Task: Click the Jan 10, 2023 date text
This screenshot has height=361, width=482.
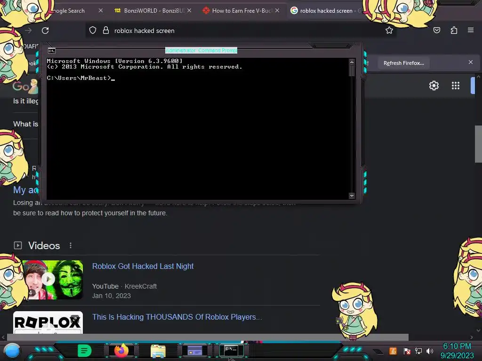Action: tap(112, 296)
